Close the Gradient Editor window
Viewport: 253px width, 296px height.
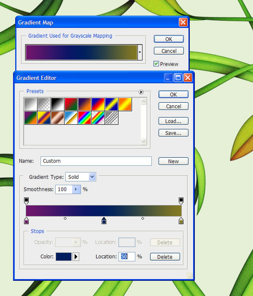tap(188, 77)
